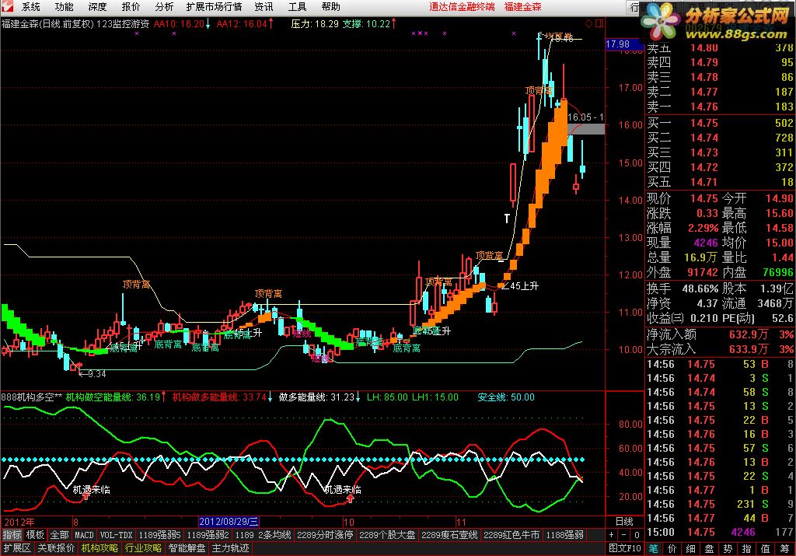The height and width of the screenshot is (556, 796).
Task: Click the 2012/08/29/三 date marker
Action: (x=229, y=522)
